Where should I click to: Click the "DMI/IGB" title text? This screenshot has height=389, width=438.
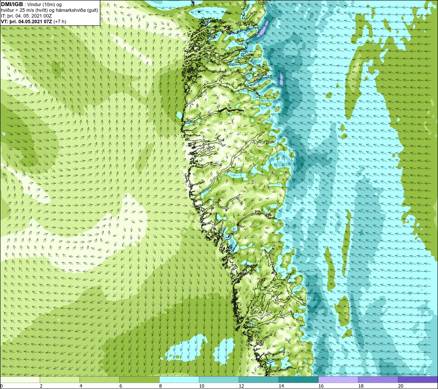12,4
